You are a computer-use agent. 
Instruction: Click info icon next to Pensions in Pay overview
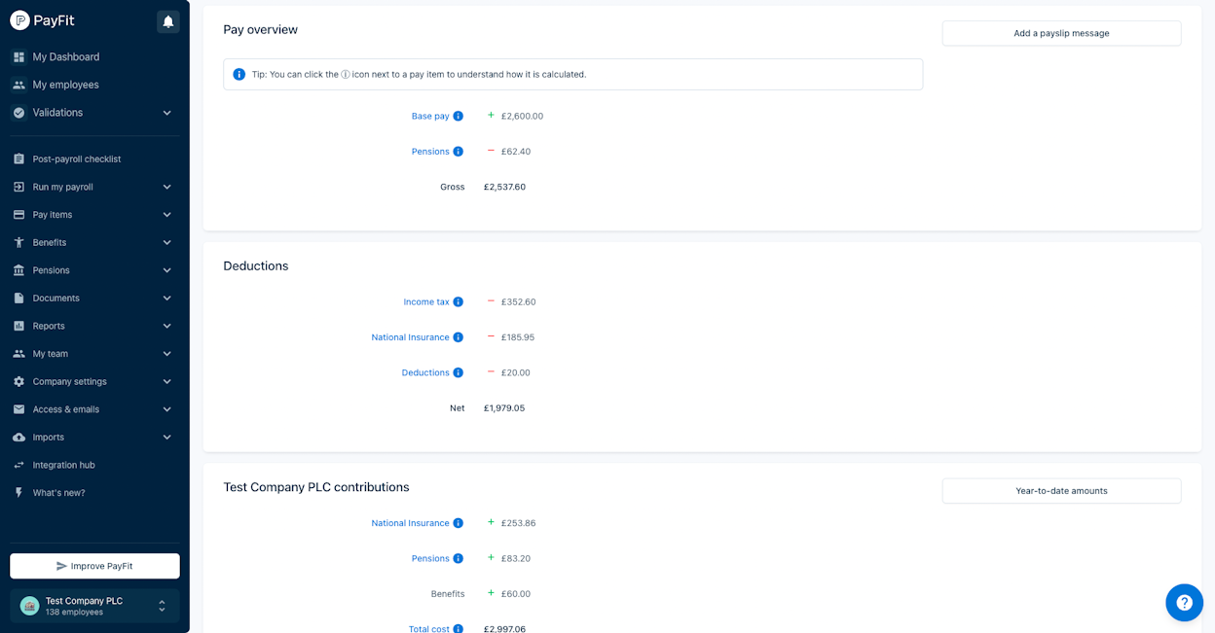(459, 152)
